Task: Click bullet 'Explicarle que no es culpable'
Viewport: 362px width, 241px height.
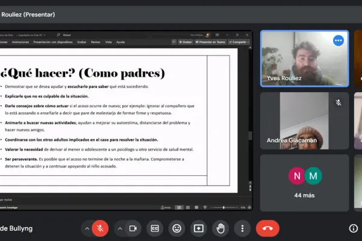Action: pos(47,96)
